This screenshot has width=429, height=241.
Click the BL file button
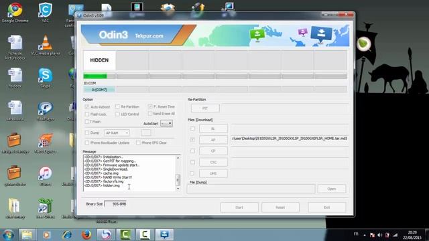[x=213, y=129]
